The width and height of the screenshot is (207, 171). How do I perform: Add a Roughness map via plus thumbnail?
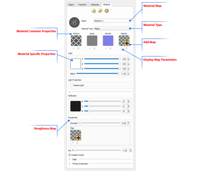(x=76, y=135)
